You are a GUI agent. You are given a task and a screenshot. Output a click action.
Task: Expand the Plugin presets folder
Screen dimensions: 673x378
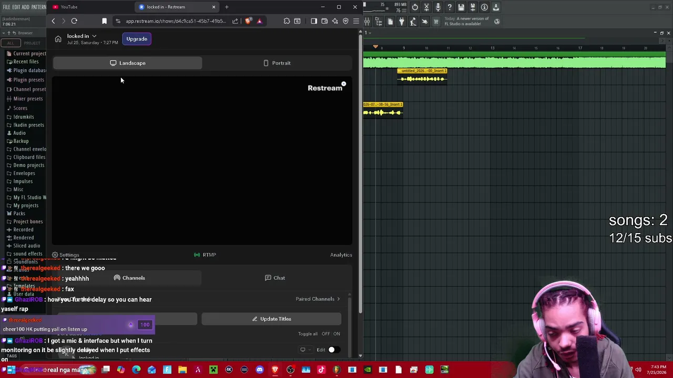25,80
